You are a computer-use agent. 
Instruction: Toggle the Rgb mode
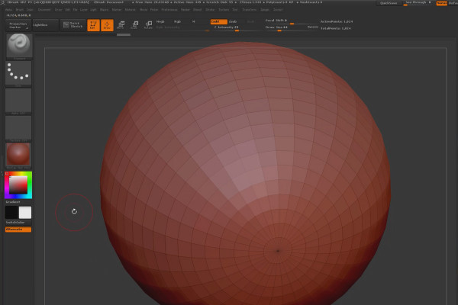pyautogui.click(x=177, y=21)
